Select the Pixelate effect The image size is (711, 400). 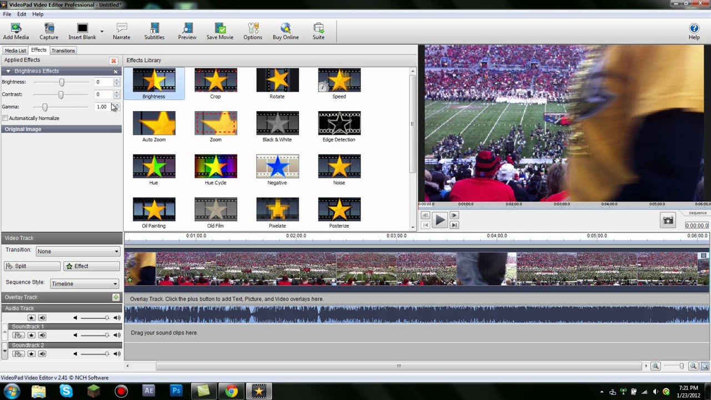pyautogui.click(x=277, y=213)
